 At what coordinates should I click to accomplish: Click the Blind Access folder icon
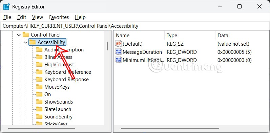39,57
